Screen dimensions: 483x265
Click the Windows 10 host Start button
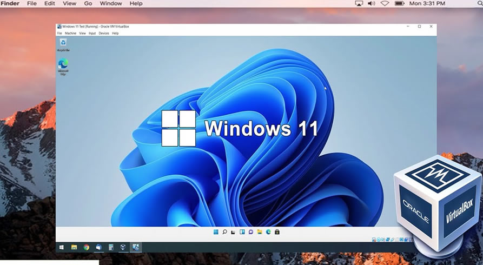pos(62,247)
